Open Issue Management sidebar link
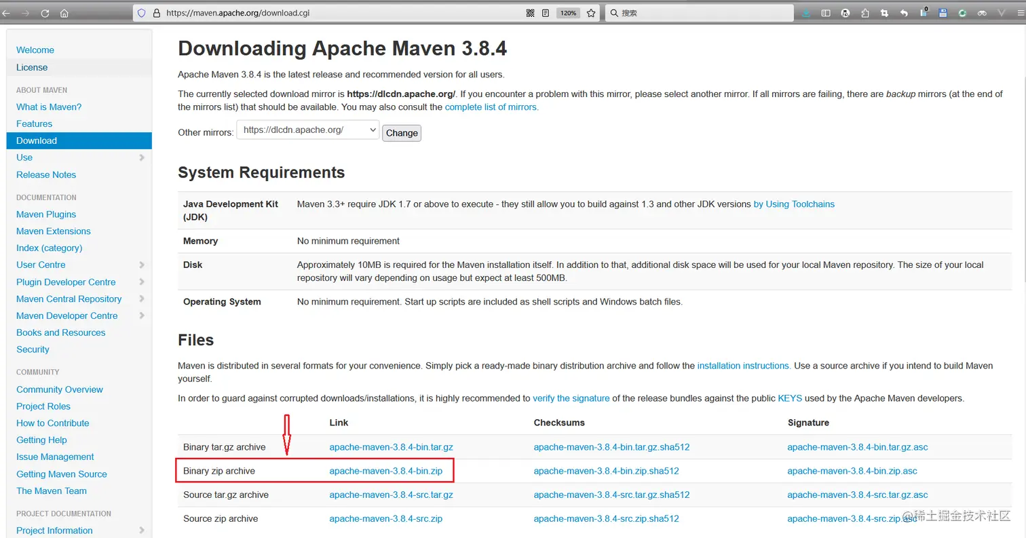This screenshot has width=1026, height=538. pyautogui.click(x=55, y=457)
